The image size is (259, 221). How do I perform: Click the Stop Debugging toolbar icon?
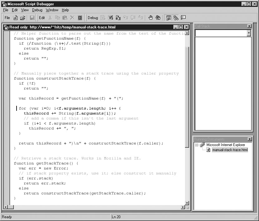point(118,18)
